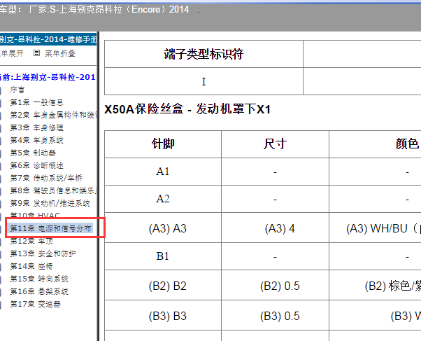Screen dimensions: 421x341
Task: Open 第6章 诊断概述 chapter
Action: pyautogui.click(x=36, y=165)
